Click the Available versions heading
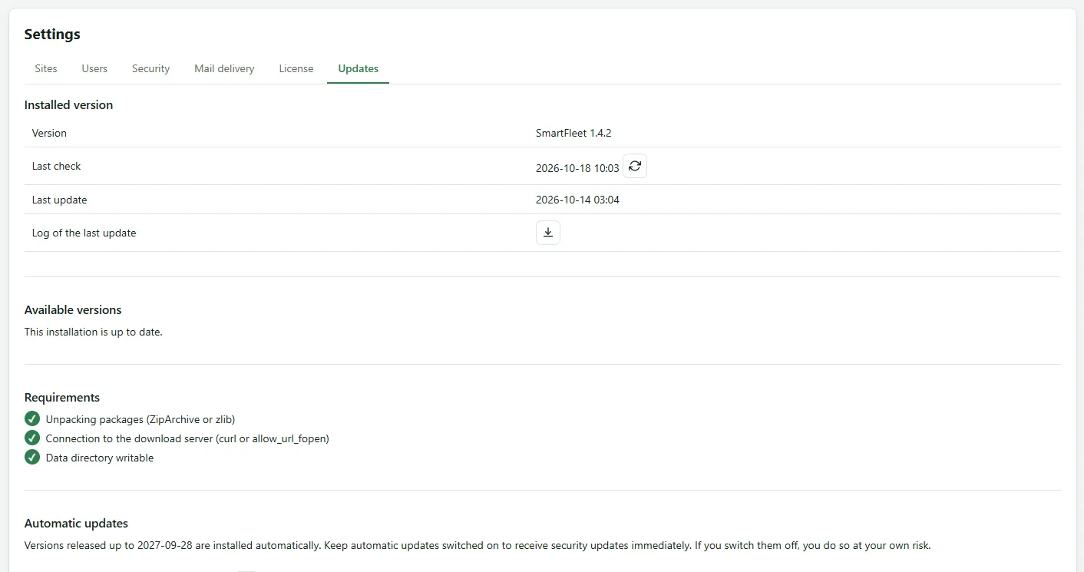Screen dimensions: 1084x572 click(73, 309)
